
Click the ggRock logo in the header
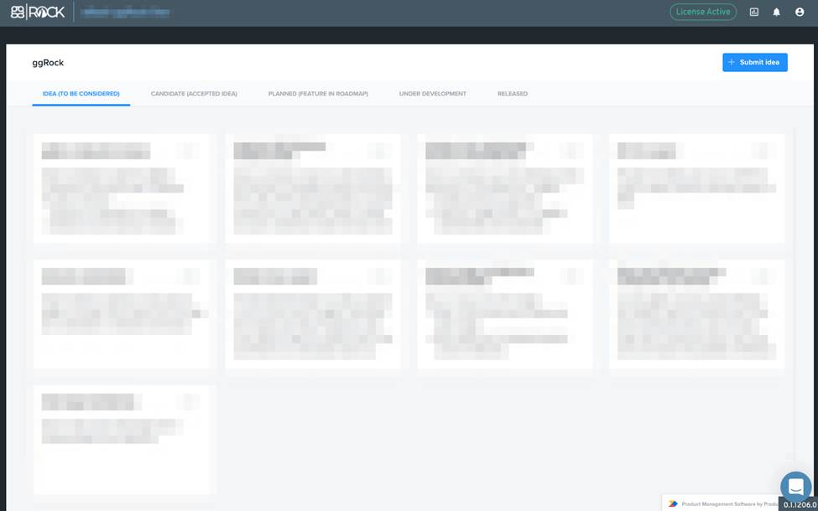point(38,13)
